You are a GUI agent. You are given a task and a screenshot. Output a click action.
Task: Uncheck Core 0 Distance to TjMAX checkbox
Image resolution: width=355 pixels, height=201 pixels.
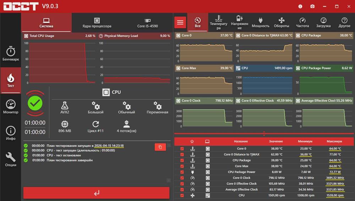pos(182,154)
